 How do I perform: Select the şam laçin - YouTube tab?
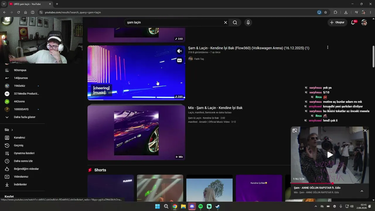30,4
